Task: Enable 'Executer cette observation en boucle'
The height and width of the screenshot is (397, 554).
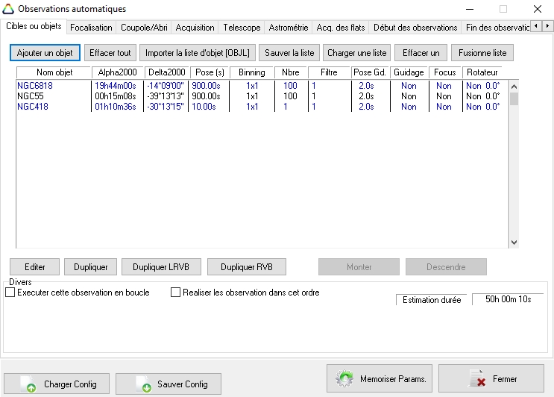Action: tap(10, 293)
